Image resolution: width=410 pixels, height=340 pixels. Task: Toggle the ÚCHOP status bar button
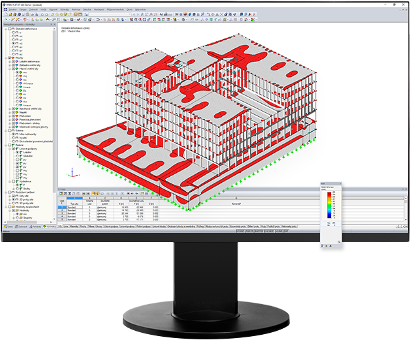[240, 231]
